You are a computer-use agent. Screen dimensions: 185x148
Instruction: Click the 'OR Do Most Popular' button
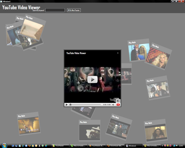[74, 10]
